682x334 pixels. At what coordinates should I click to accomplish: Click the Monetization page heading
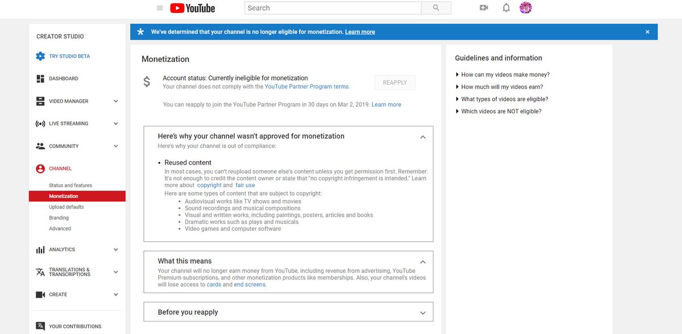(165, 59)
